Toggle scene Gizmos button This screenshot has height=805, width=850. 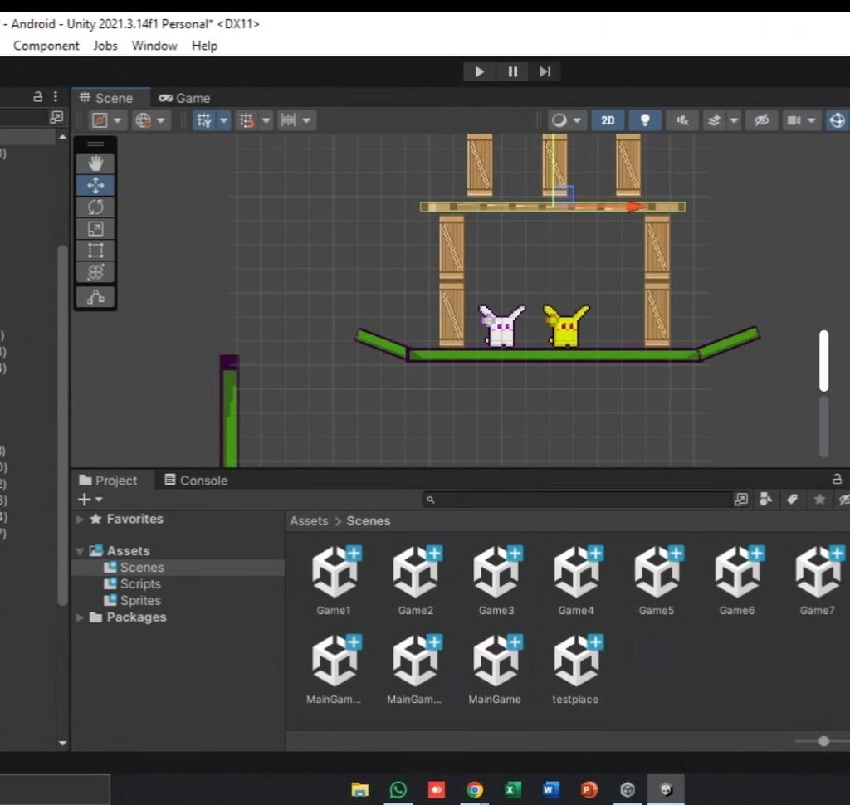(x=837, y=120)
